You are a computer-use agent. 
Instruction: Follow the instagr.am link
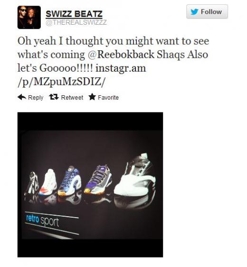point(121,68)
